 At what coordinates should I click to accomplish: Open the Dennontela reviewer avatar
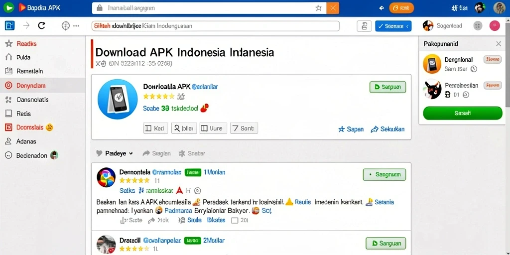click(106, 177)
